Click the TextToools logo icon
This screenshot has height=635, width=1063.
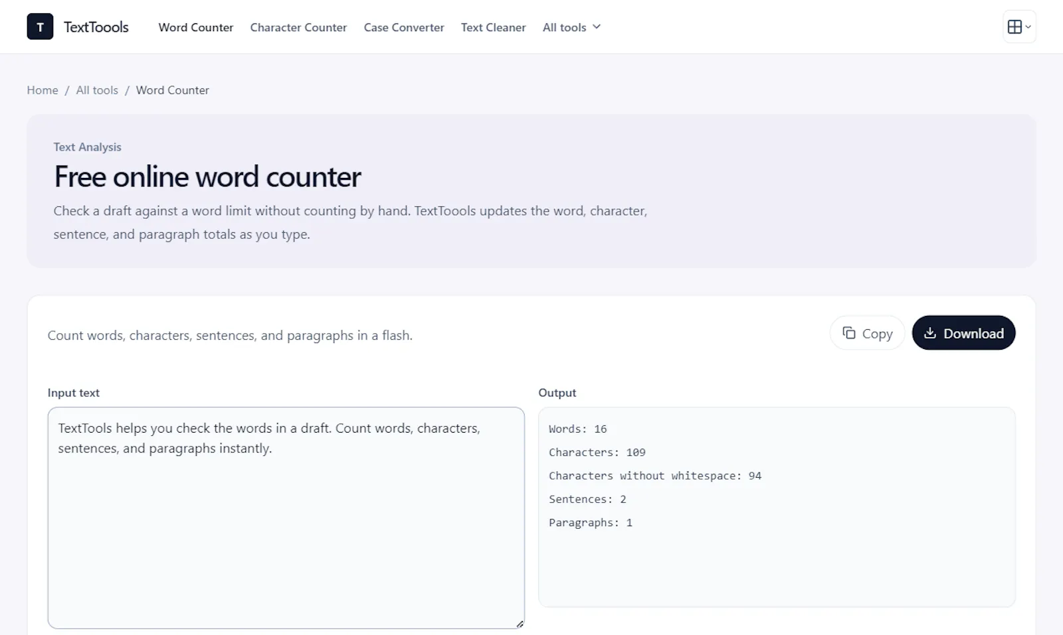(x=40, y=27)
